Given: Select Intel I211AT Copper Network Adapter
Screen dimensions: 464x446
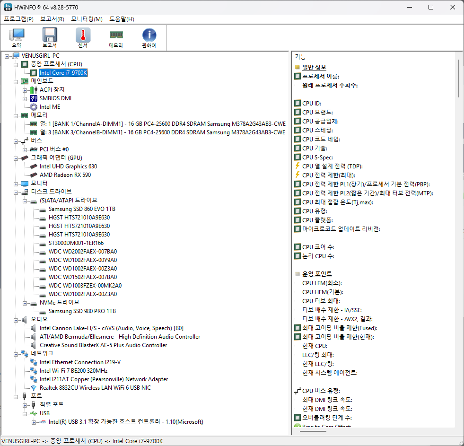Looking at the screenshot, I should coord(104,379).
